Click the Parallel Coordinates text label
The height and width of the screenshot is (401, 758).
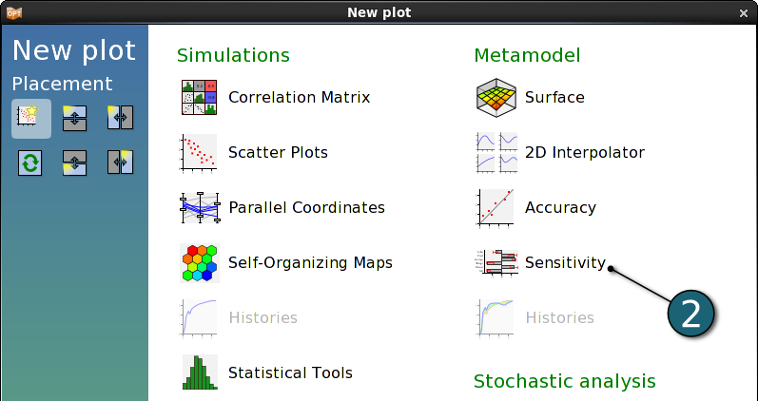coord(306,208)
